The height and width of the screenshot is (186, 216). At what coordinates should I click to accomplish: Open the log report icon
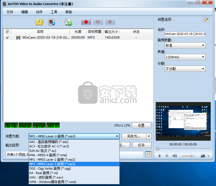pos(148,154)
